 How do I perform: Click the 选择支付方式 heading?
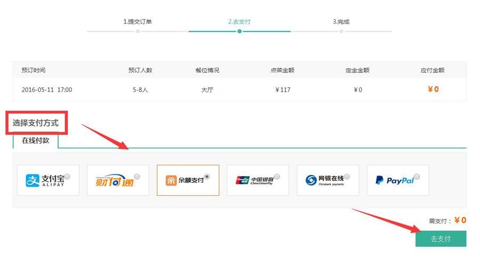click(x=36, y=123)
